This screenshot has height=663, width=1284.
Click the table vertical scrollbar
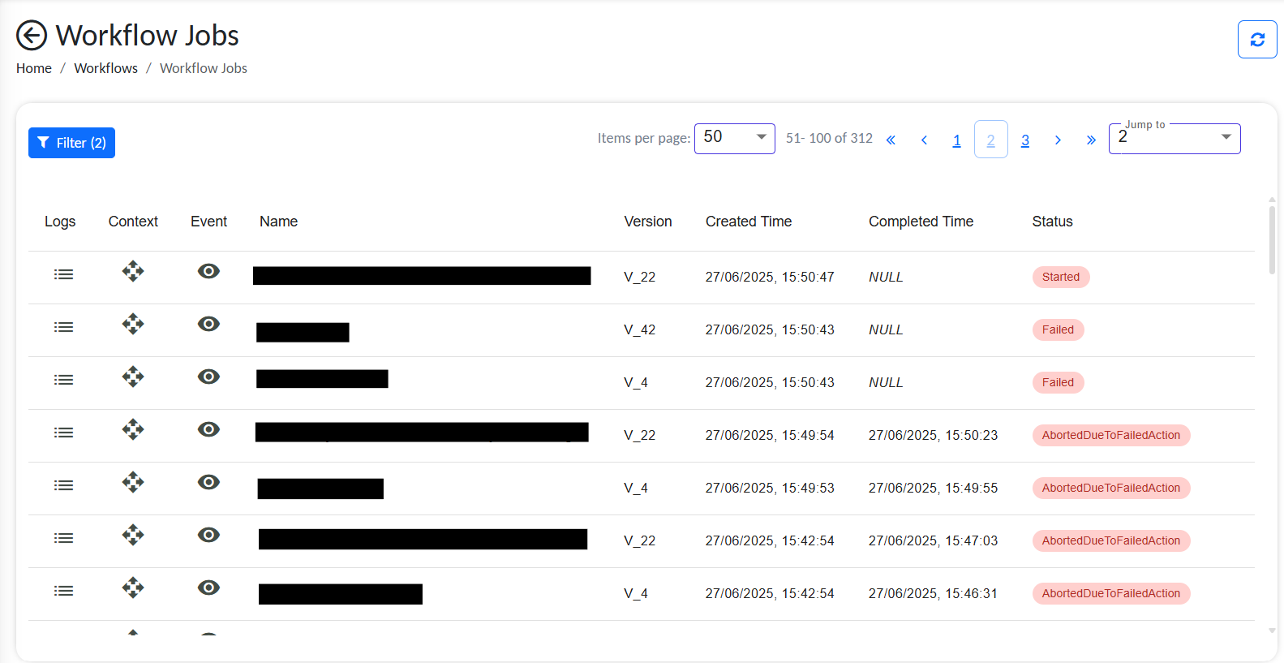(1271, 241)
